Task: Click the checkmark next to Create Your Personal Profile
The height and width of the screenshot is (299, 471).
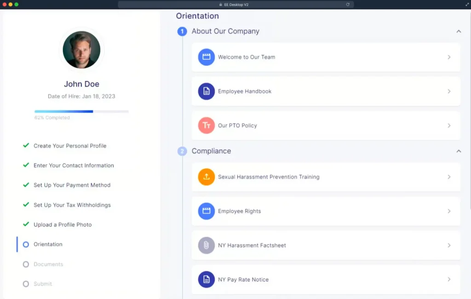Action: (26, 146)
